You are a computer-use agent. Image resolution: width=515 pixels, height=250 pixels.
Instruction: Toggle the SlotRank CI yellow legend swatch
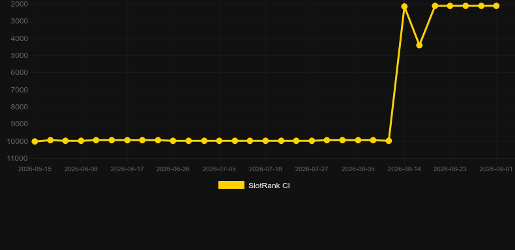click(x=231, y=185)
